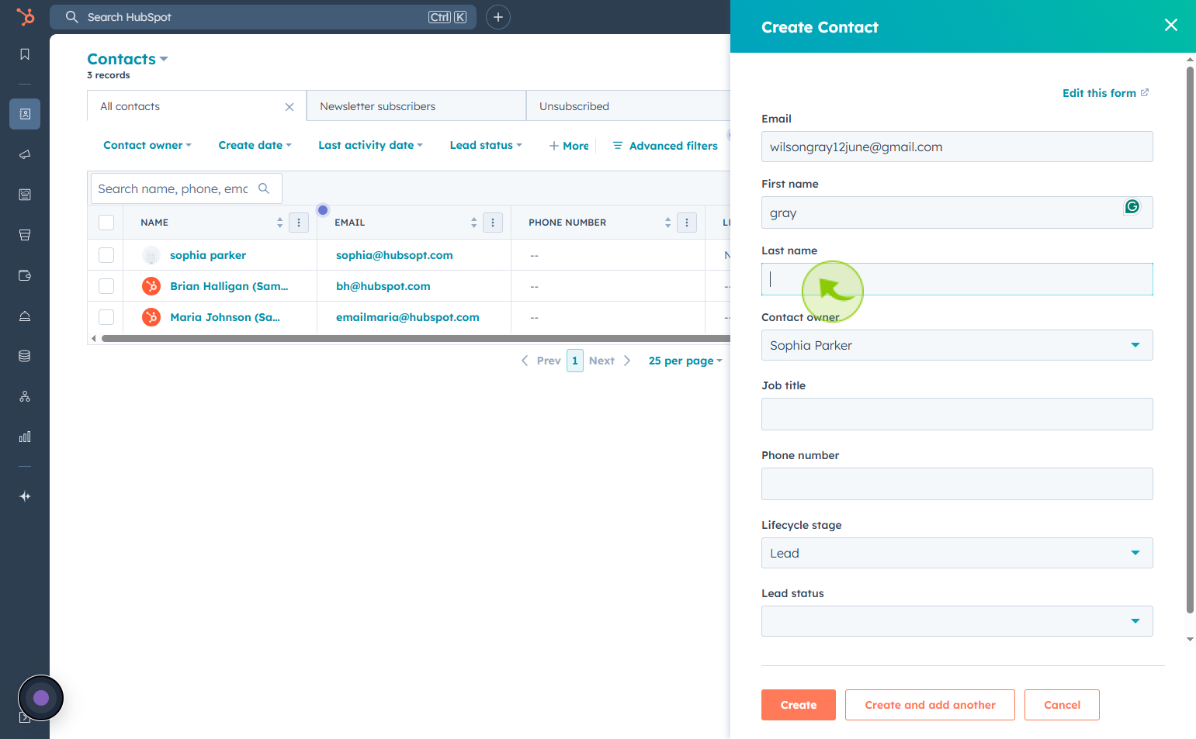Viewport: 1196px width, 739px height.
Task: Sort by NAME column arrows
Action: coord(280,223)
